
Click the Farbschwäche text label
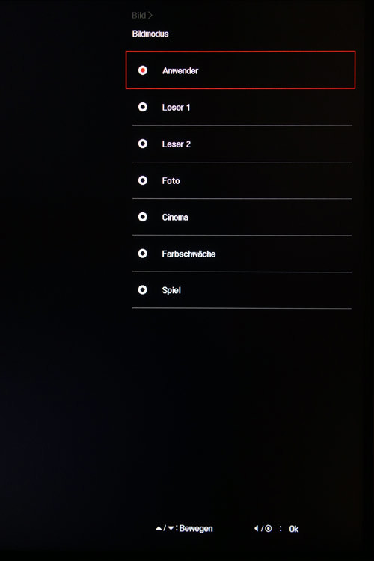point(188,254)
